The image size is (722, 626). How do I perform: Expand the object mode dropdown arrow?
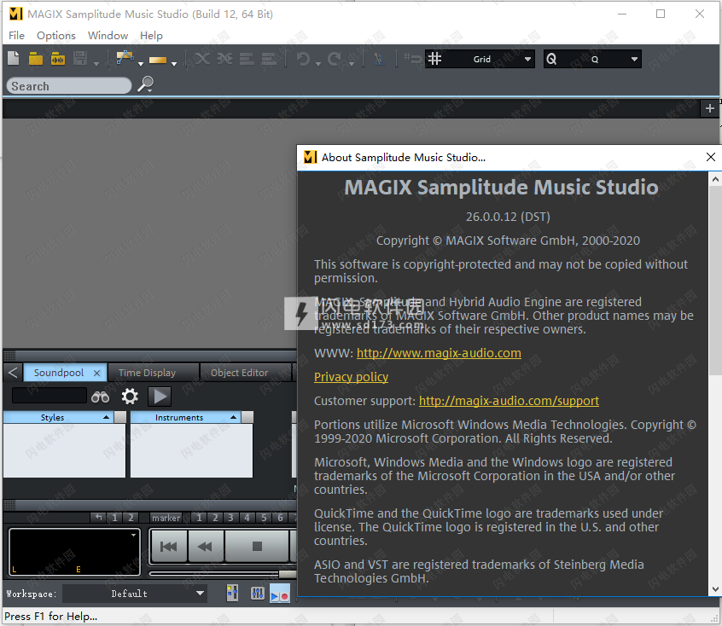point(173,63)
